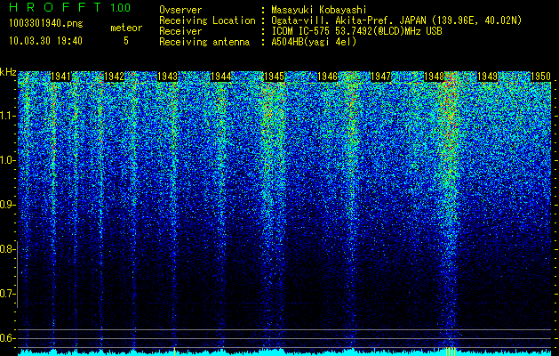Click the 1.0 kHz axis tick label
The image size is (559, 356).
pyautogui.click(x=8, y=161)
